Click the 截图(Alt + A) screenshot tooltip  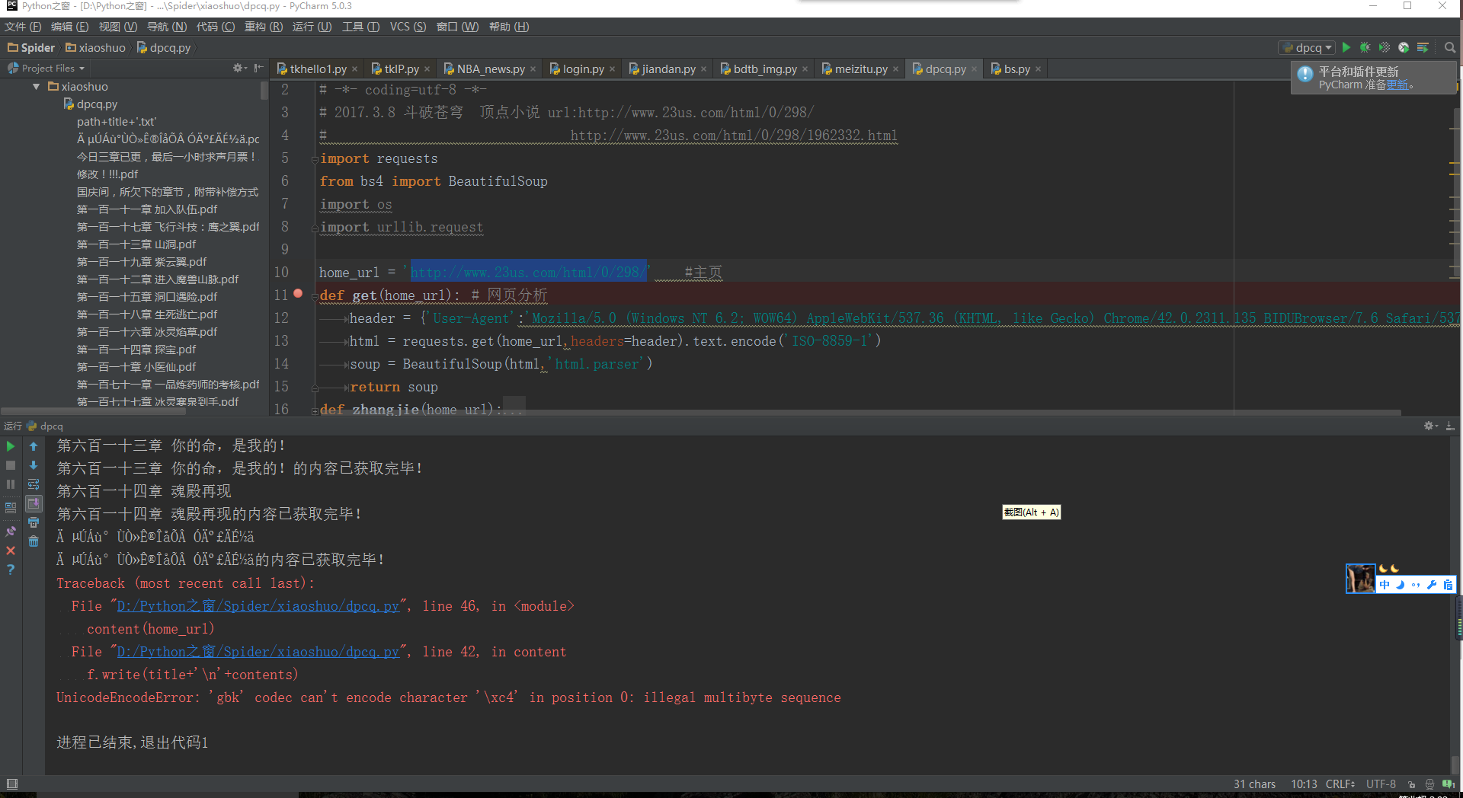pos(1031,512)
